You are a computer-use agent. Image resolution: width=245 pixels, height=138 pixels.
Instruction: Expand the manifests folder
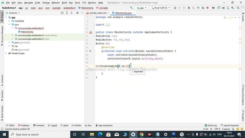coord(9,21)
